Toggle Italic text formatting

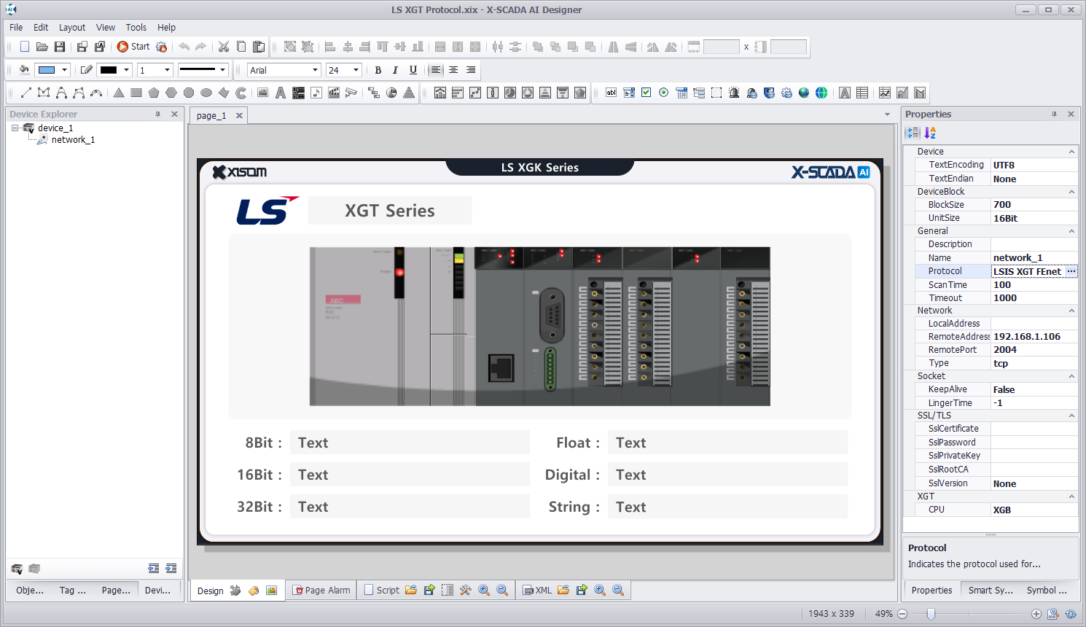(x=395, y=70)
